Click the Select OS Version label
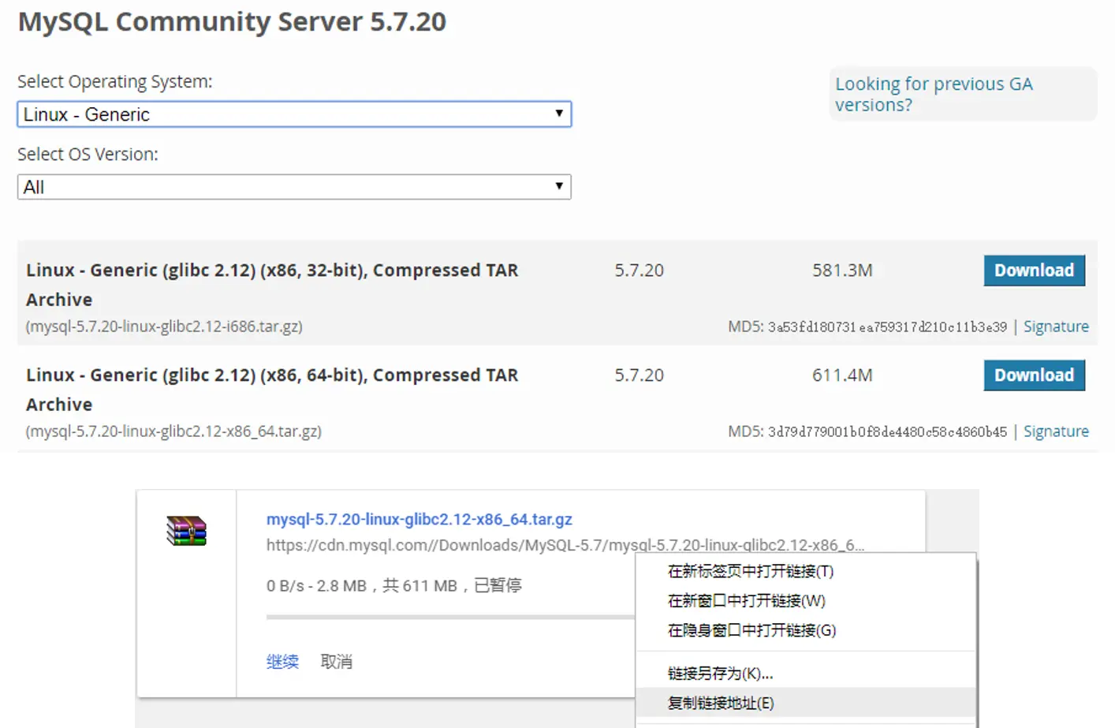 pos(88,154)
